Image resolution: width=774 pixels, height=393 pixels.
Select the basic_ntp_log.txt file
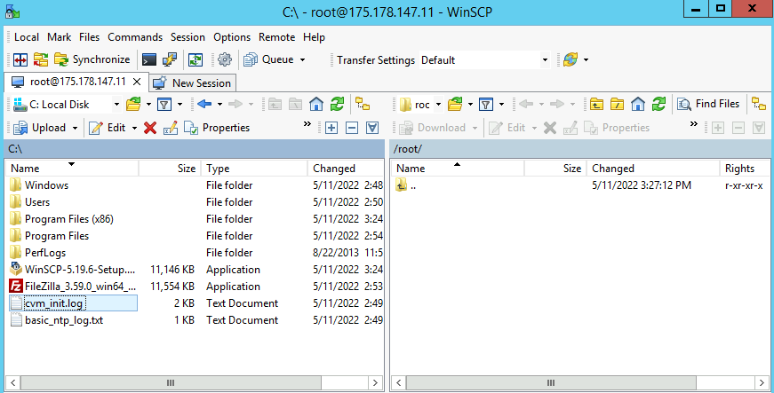[64, 320]
